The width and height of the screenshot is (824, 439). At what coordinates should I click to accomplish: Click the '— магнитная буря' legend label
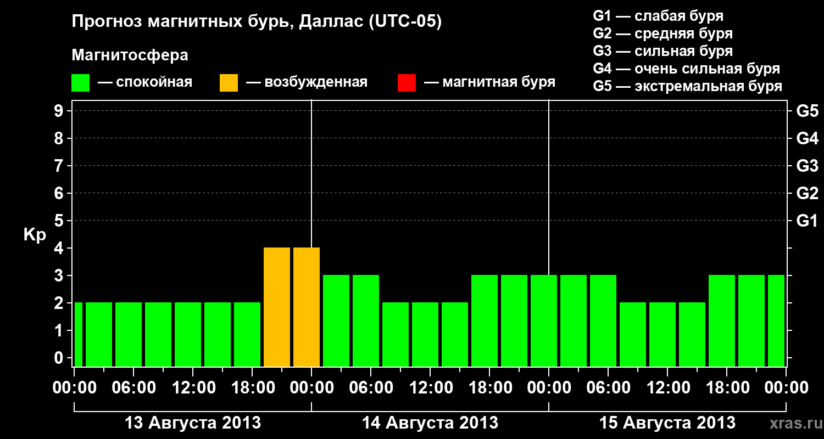point(489,82)
